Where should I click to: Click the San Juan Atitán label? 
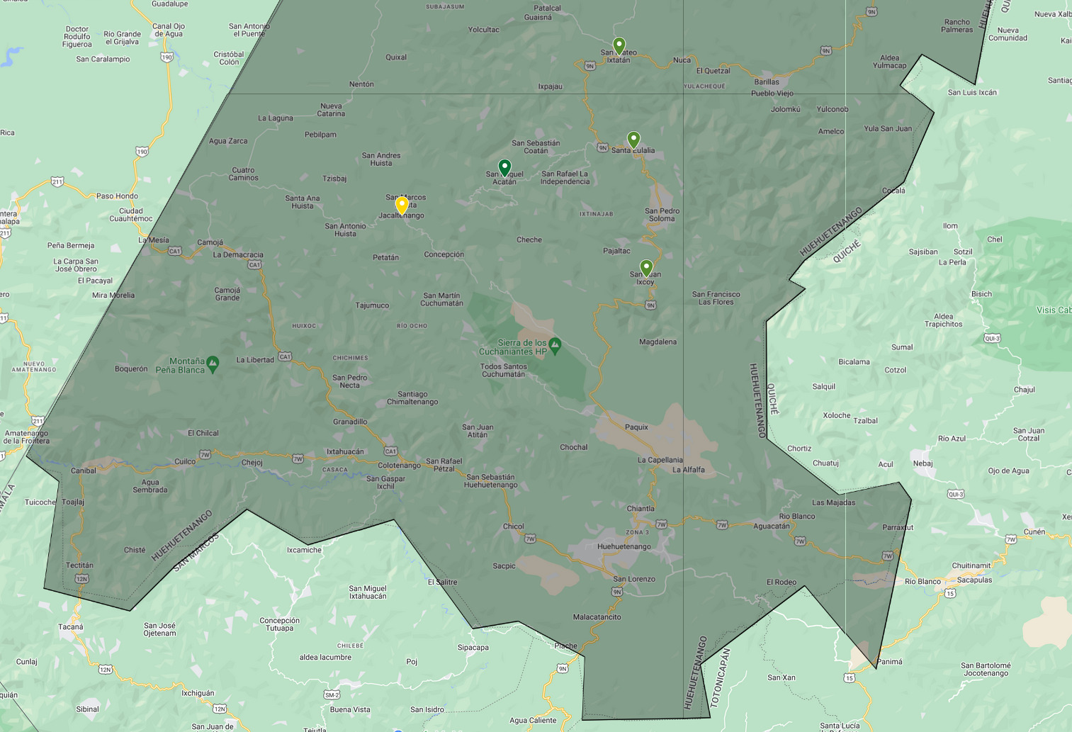pos(478,431)
